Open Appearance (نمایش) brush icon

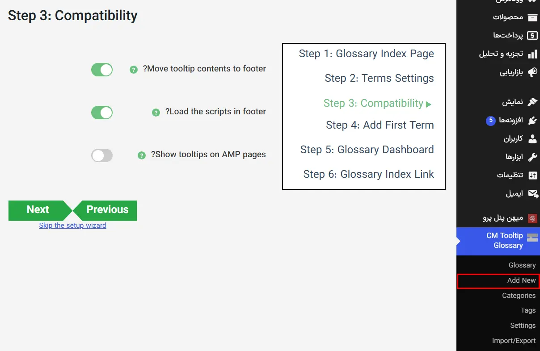[x=532, y=102]
